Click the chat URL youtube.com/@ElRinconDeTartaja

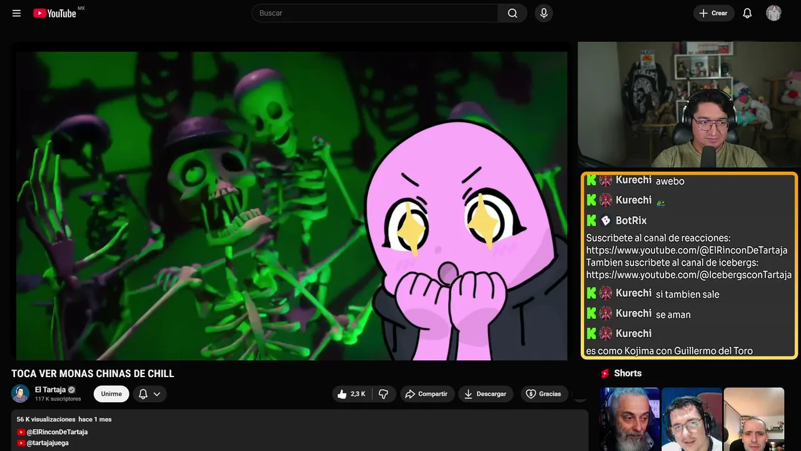click(686, 251)
